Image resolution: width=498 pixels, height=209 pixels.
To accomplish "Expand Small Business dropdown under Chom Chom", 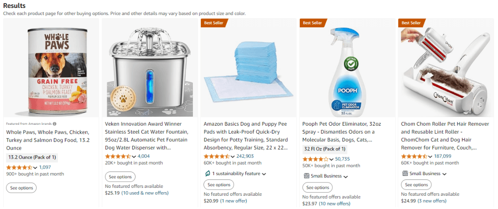I will tap(444, 174).
